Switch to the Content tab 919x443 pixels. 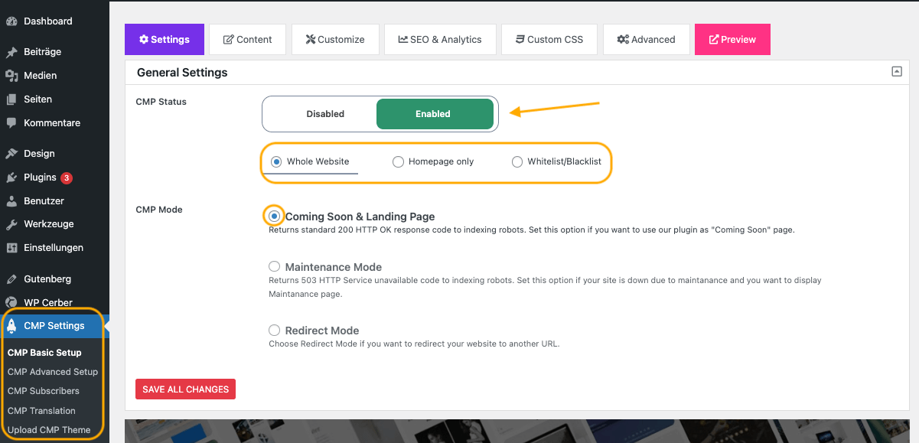click(247, 40)
